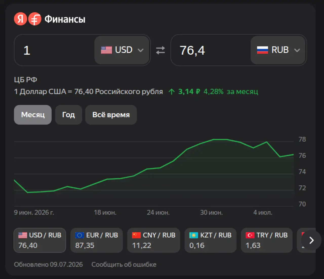This screenshot has height=279, width=324.
Task: Click the China flag in CNY card
Action: point(136,235)
